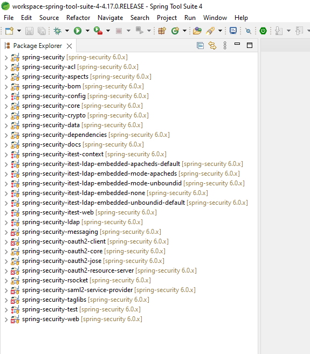This screenshot has width=310, height=354.
Task: Expand the spring-security-core project
Action: pos(6,106)
